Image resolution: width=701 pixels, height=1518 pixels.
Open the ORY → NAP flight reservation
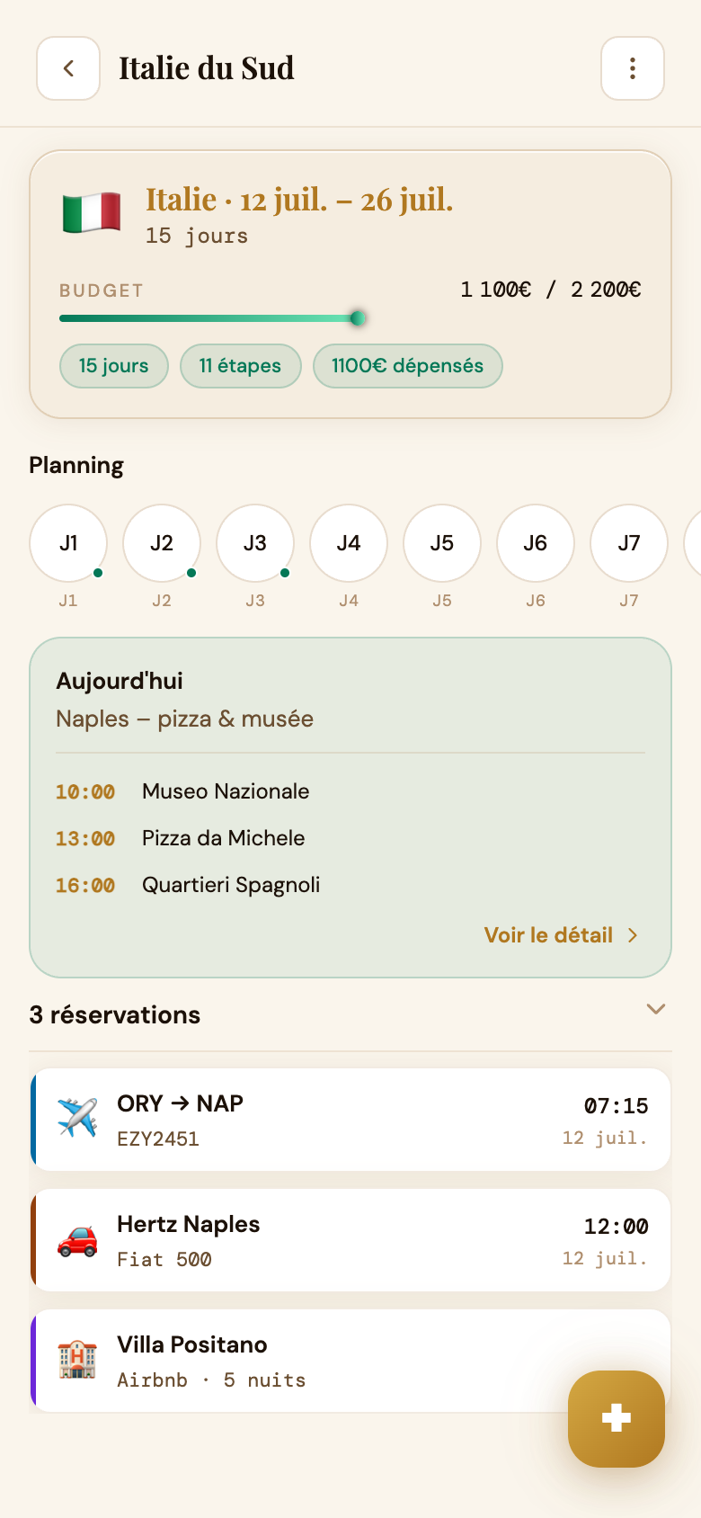(x=350, y=1120)
